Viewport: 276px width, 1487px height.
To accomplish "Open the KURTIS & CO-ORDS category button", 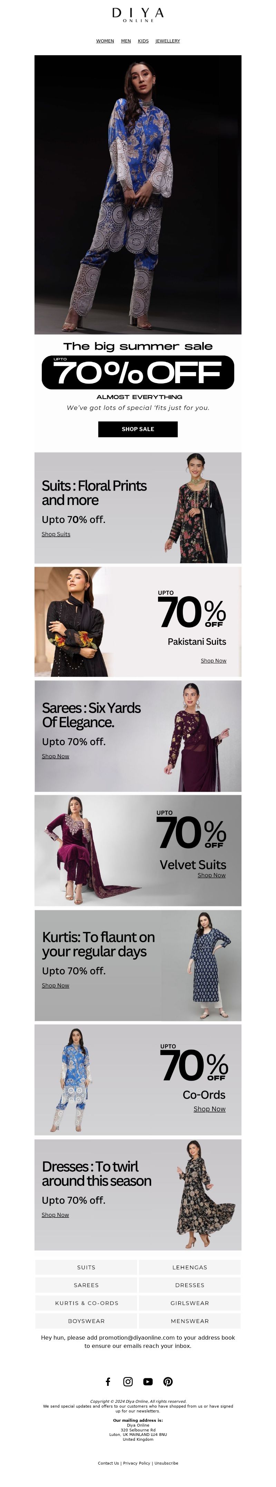I will 87,1303.
